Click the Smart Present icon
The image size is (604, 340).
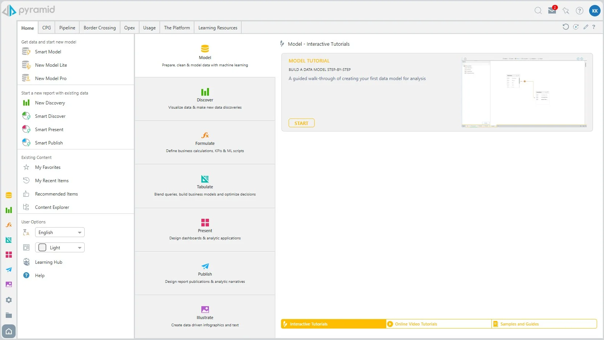coord(26,129)
